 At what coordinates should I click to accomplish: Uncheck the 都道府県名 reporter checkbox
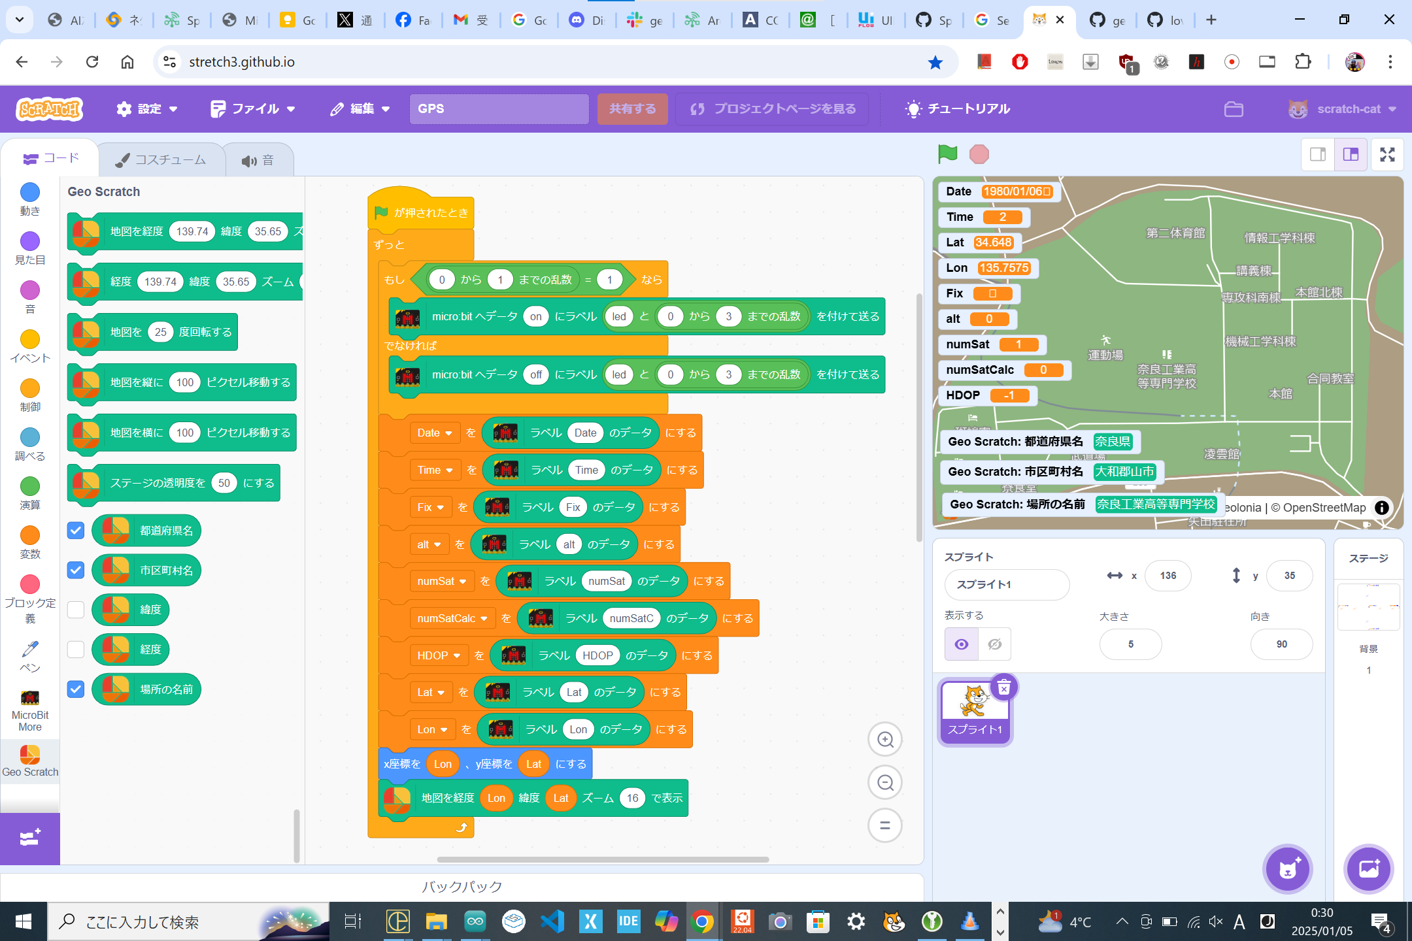[76, 531]
